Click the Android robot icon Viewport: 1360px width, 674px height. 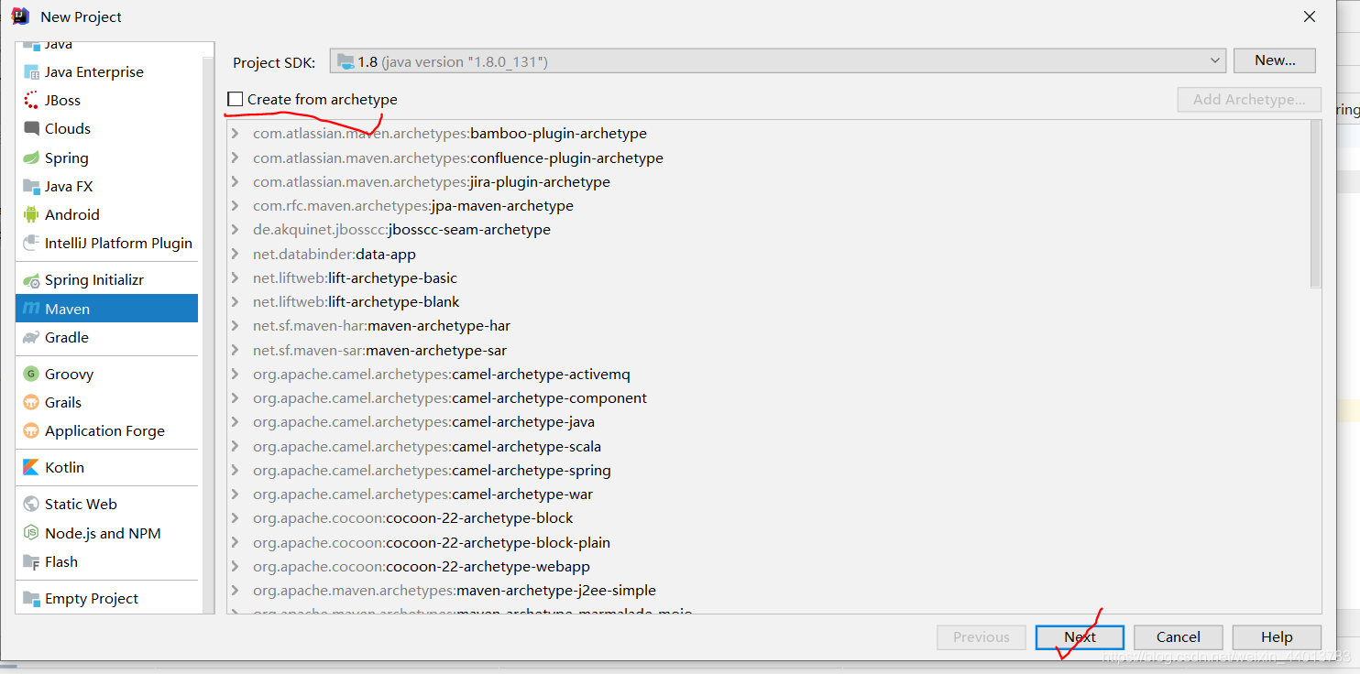click(x=31, y=215)
